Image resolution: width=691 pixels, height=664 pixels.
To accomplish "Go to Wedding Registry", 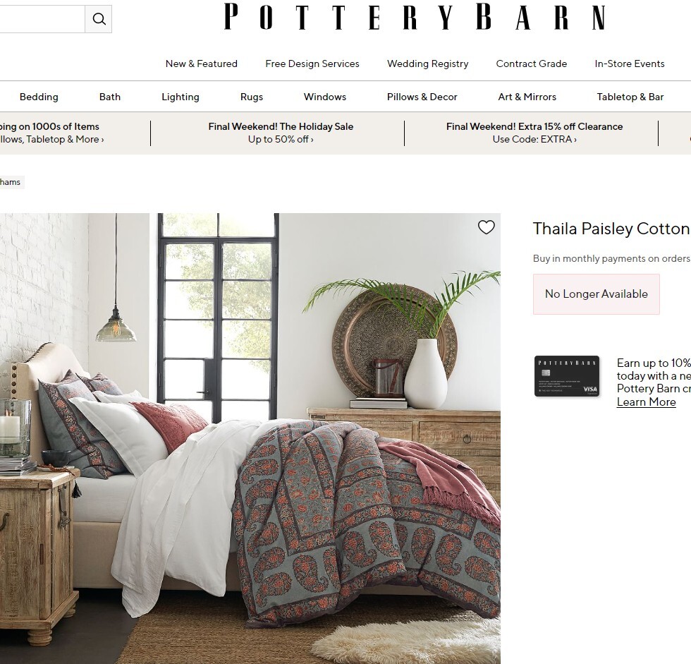I will (427, 64).
